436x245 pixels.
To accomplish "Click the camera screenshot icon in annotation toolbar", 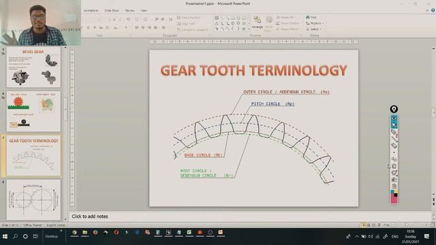I will tap(394, 180).
